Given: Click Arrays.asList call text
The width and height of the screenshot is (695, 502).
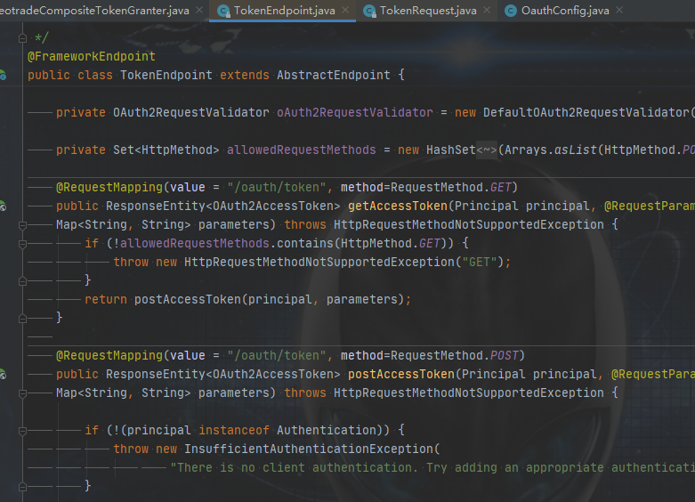Looking at the screenshot, I should coord(551,150).
